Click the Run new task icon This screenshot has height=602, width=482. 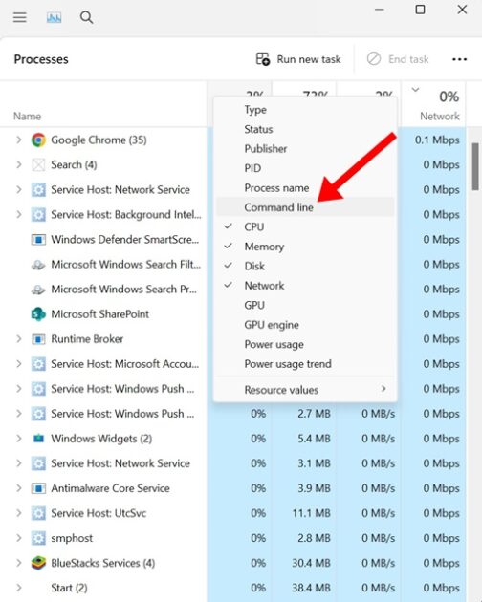(263, 59)
